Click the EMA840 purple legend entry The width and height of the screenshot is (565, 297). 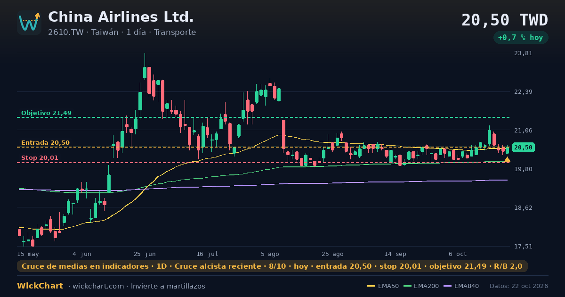(460, 286)
